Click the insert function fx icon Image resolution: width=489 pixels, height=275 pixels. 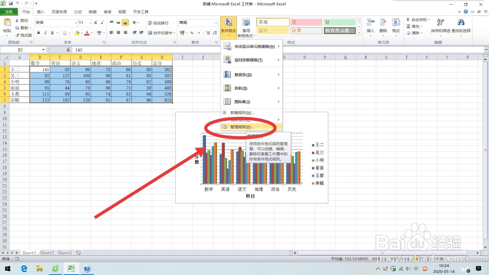click(68, 50)
